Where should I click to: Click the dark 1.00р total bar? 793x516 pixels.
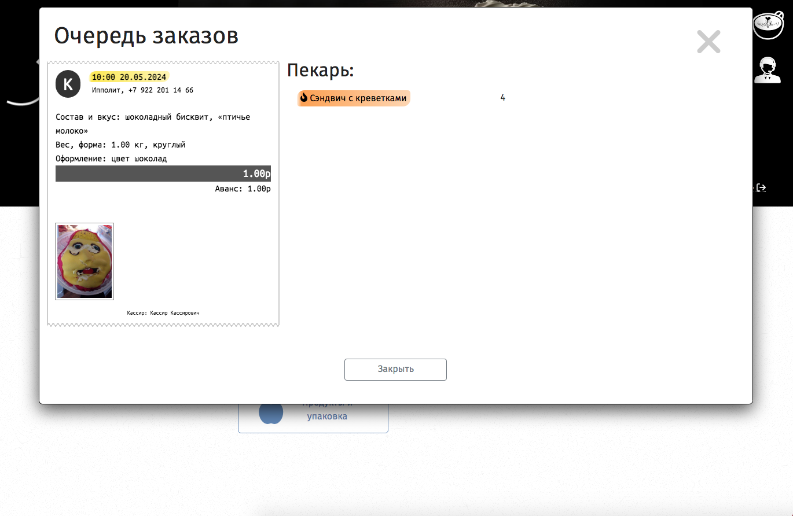click(x=163, y=174)
